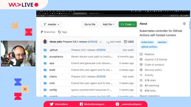Open the build folder
Viewport: 191px width, 107px height.
pyautogui.click(x=52, y=70)
